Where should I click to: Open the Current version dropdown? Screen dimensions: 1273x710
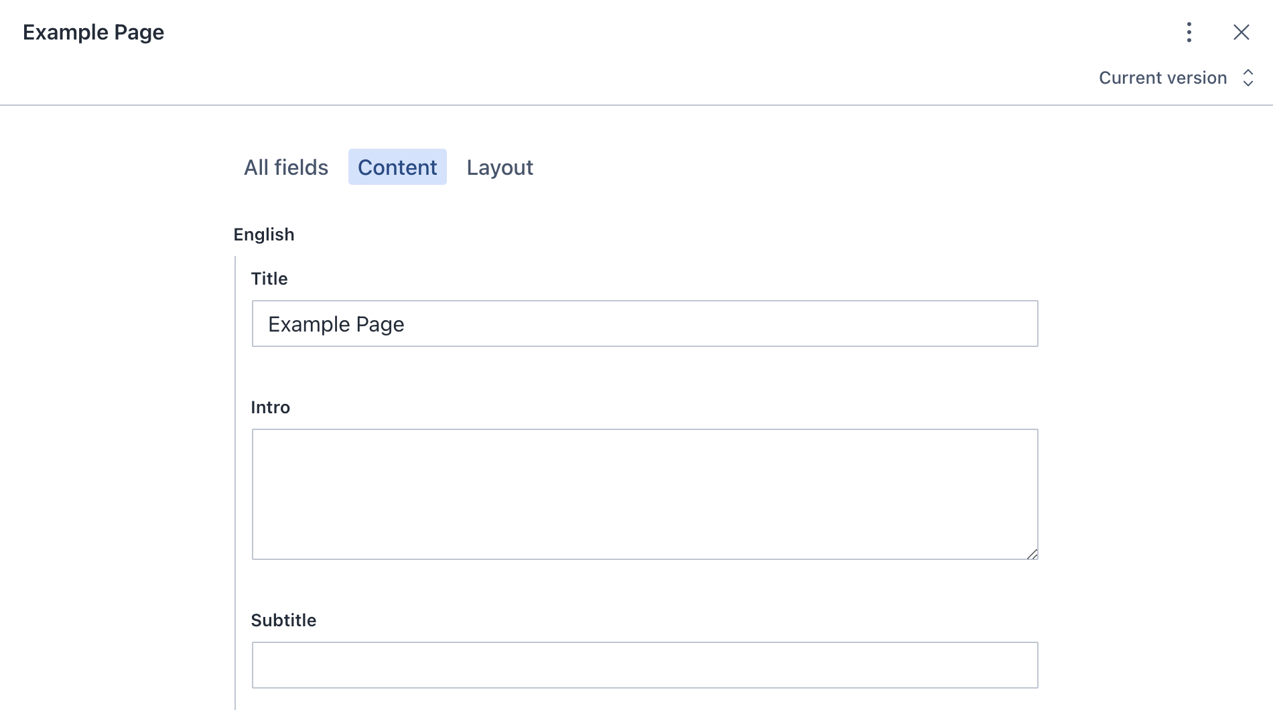(x=1177, y=78)
